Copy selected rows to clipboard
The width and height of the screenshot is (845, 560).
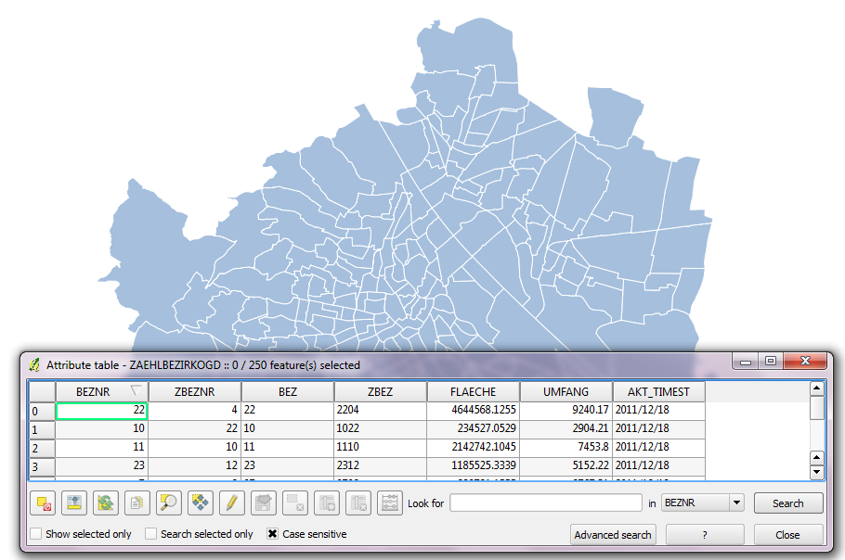[137, 503]
